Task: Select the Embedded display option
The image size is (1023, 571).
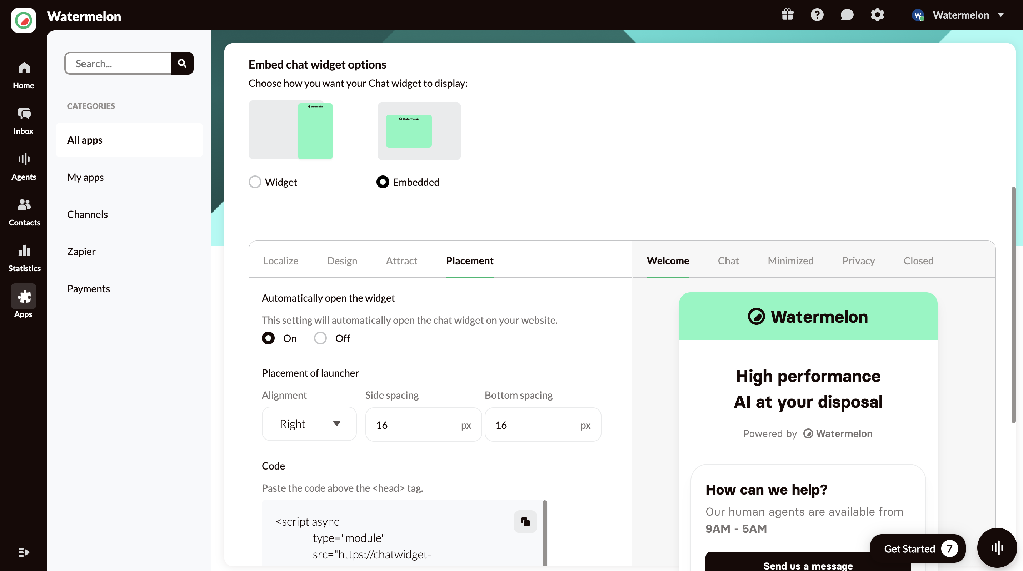Action: click(x=383, y=182)
